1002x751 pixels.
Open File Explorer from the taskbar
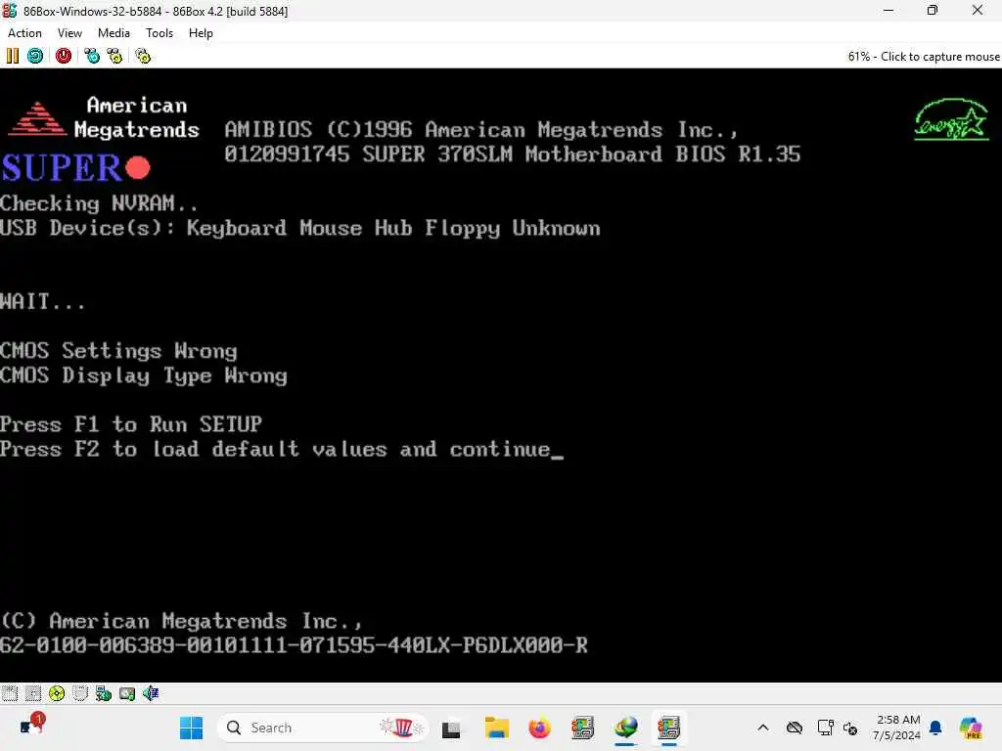pyautogui.click(x=496, y=728)
